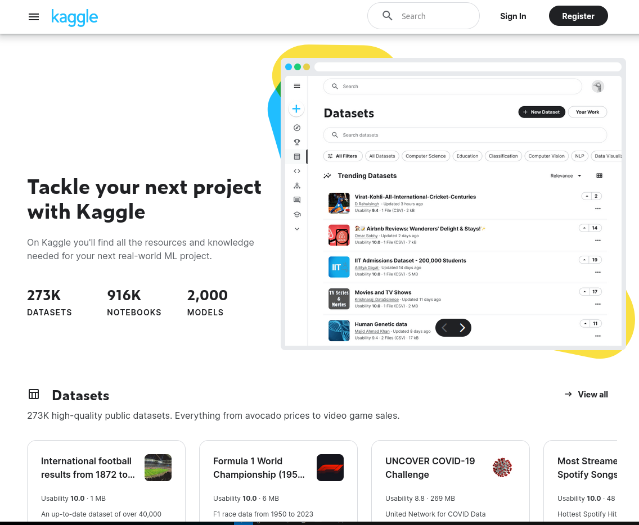Focus the top Search input field
This screenshot has width=639, height=525.
pos(424,16)
